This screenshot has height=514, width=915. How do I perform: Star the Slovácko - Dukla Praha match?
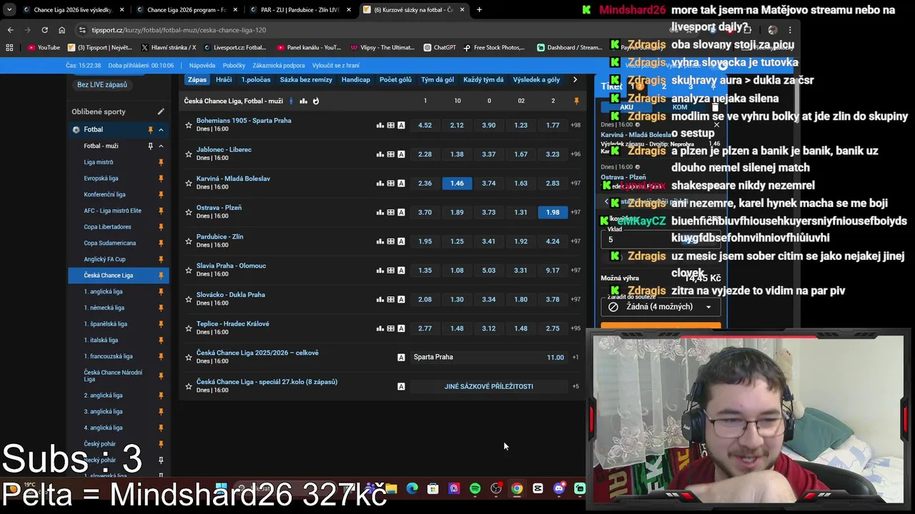[189, 299]
